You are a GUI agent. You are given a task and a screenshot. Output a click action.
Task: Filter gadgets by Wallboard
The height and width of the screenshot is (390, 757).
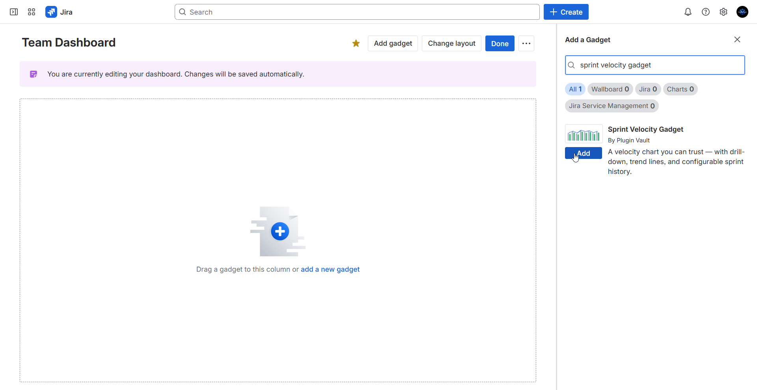pyautogui.click(x=610, y=89)
